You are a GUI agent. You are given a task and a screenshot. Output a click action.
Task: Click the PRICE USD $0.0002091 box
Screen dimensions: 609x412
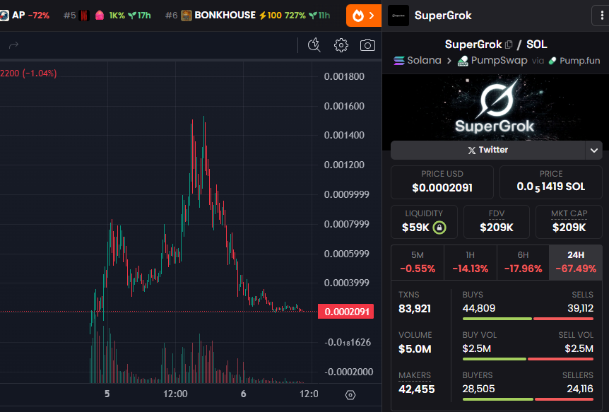(x=442, y=182)
